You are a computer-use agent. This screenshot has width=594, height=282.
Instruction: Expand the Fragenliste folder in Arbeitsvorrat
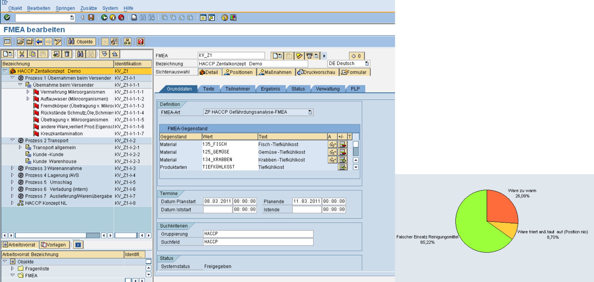coord(12,268)
